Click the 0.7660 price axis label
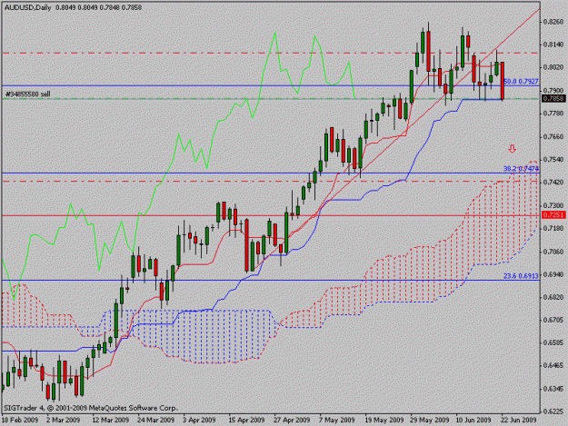The height and width of the screenshot is (426, 568). click(x=553, y=137)
